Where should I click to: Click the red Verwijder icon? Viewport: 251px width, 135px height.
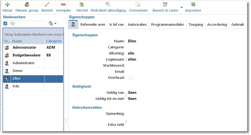pyautogui.click(x=63, y=4)
